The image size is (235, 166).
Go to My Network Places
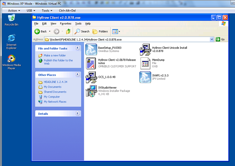click(x=55, y=102)
